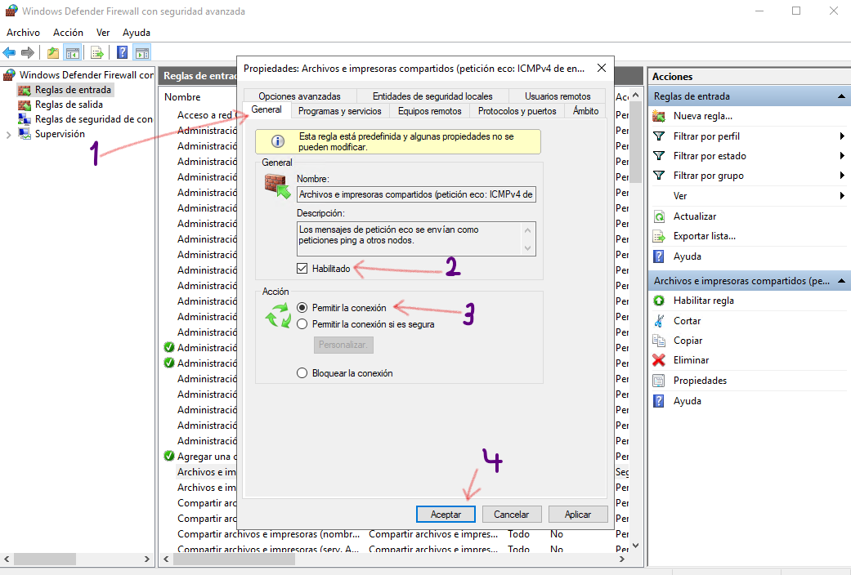The image size is (851, 575).
Task: Select Permitir la conexión si es segura
Action: point(302,324)
